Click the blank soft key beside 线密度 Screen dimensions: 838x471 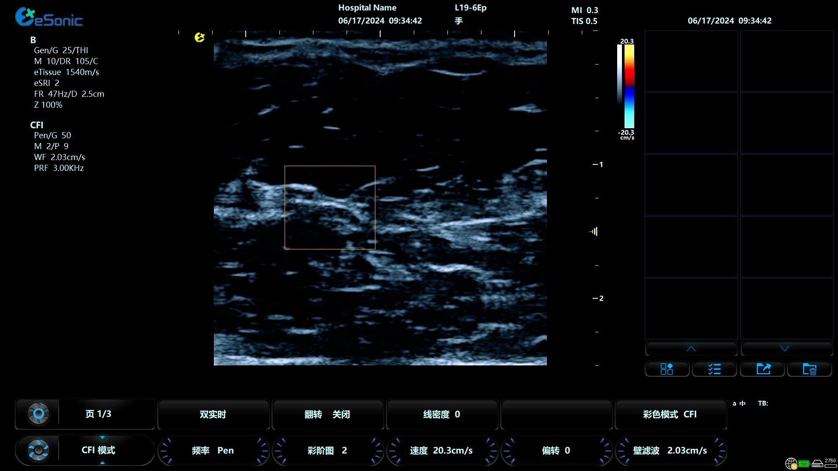pos(556,414)
